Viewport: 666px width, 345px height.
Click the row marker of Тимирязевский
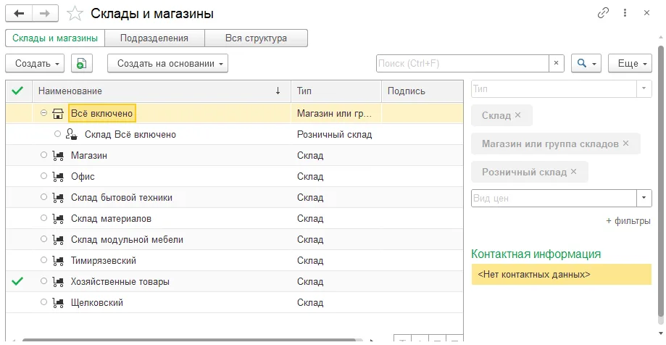click(43, 260)
